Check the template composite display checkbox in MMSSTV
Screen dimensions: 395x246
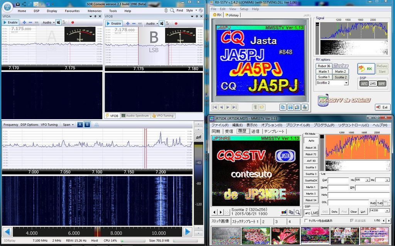tap(306, 221)
